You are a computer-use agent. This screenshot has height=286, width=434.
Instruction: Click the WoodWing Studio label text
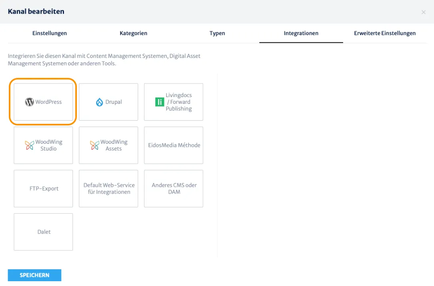point(49,145)
